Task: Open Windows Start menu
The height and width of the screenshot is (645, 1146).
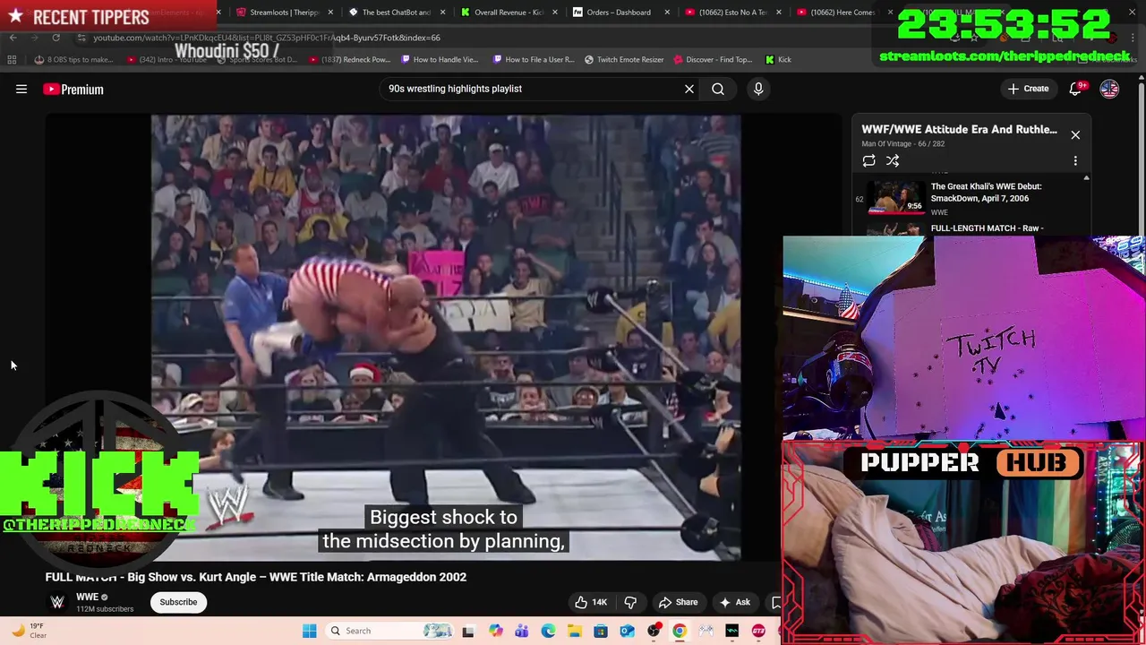Action: pyautogui.click(x=309, y=631)
